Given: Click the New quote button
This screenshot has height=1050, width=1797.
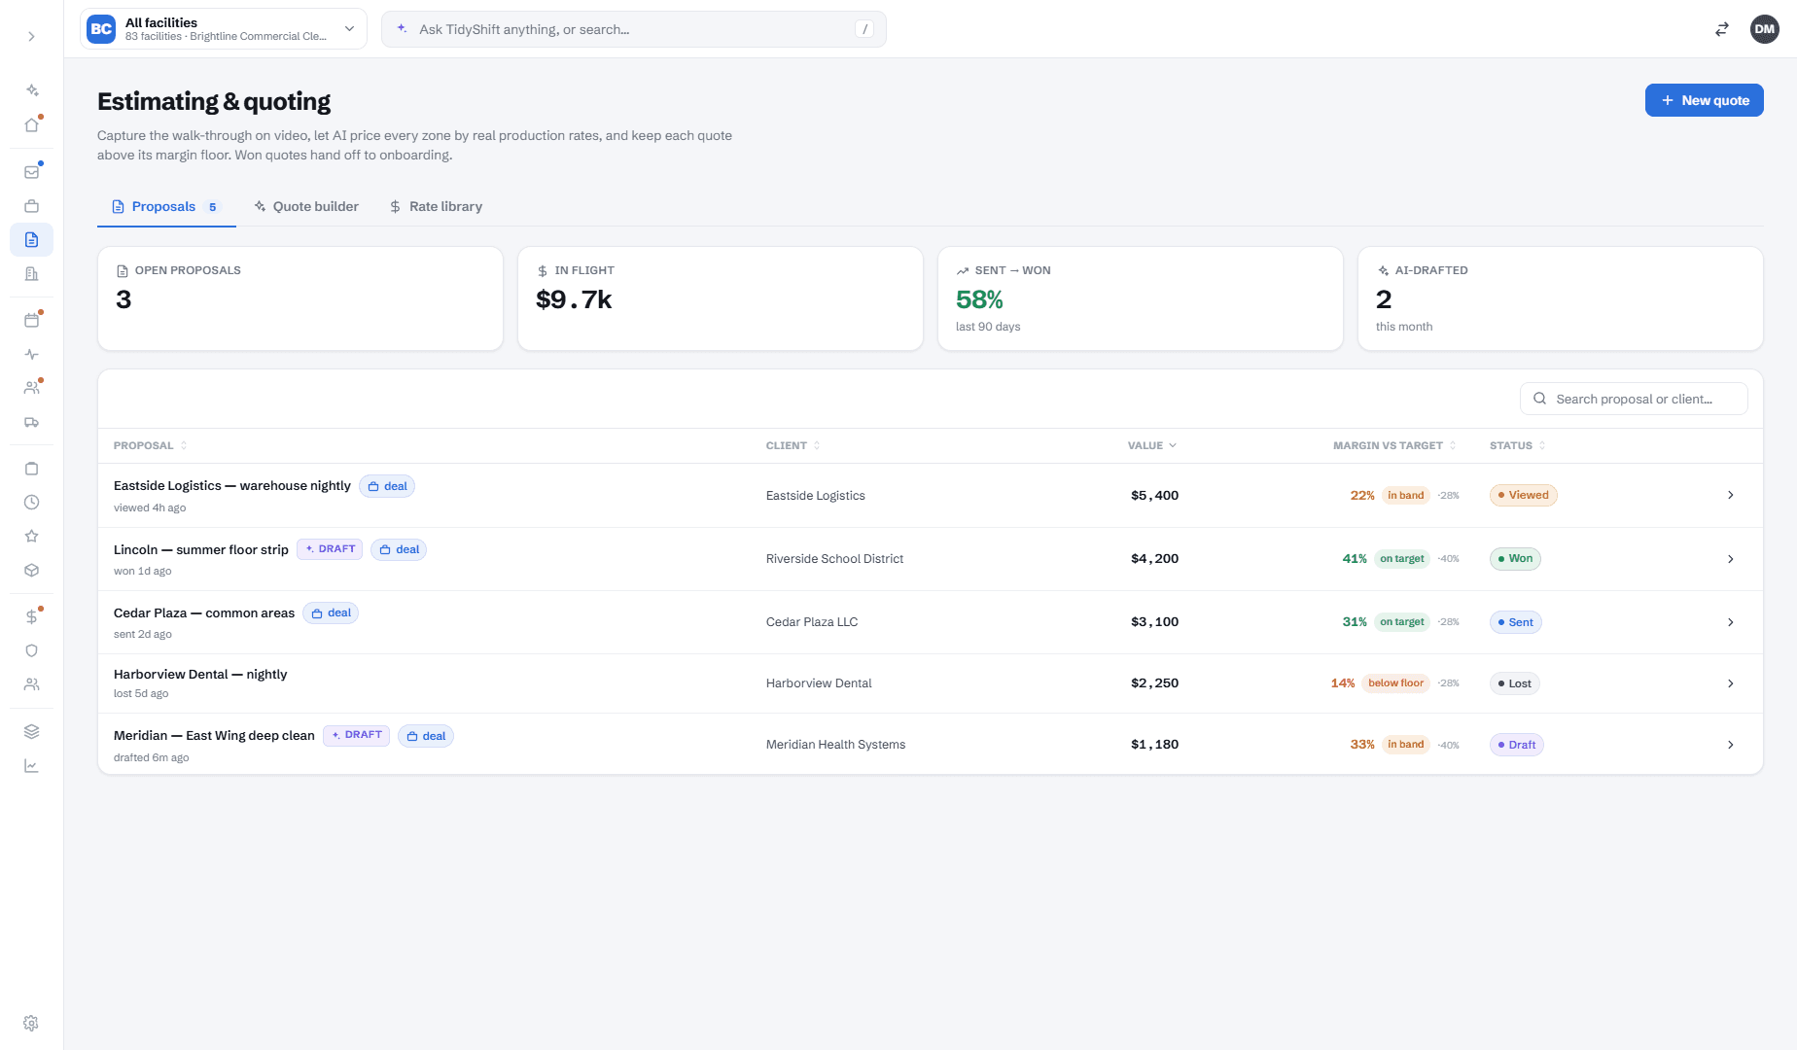Looking at the screenshot, I should [x=1704, y=100].
